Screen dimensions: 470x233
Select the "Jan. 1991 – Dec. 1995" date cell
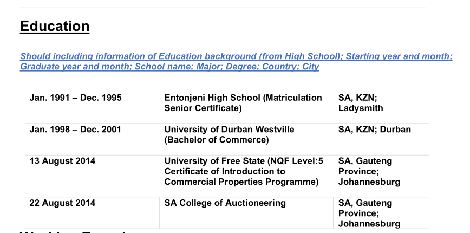[75, 98]
